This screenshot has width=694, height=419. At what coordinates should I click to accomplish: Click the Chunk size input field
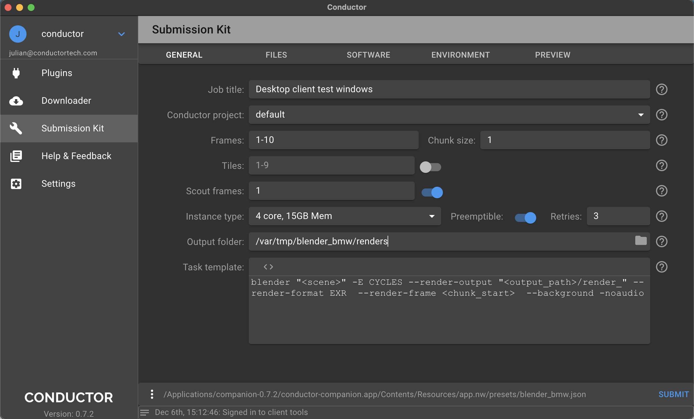[x=565, y=140]
